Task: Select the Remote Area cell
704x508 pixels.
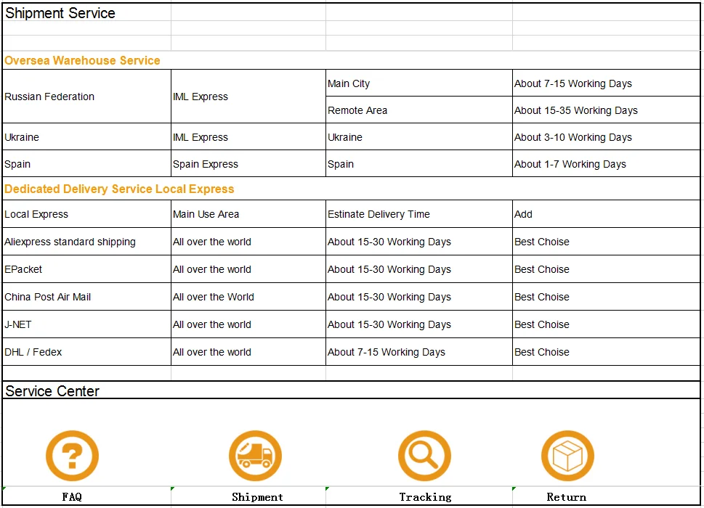Action: point(419,110)
